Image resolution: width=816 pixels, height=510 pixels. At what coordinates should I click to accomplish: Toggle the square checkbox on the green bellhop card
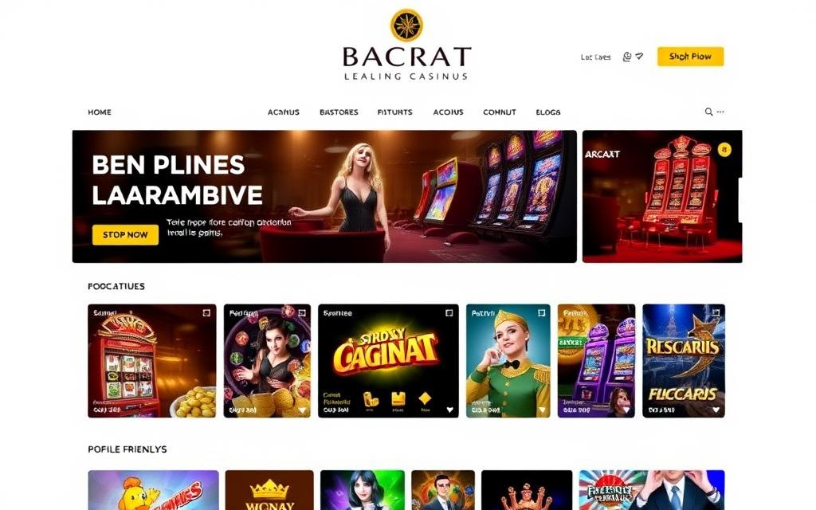tap(541, 312)
